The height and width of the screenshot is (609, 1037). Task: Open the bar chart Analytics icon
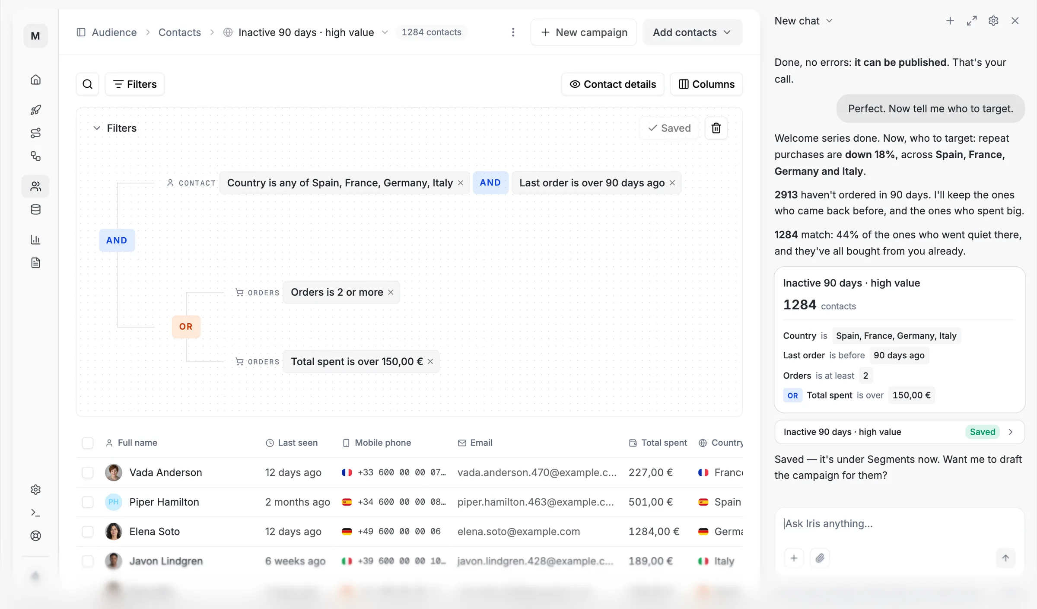pos(36,239)
